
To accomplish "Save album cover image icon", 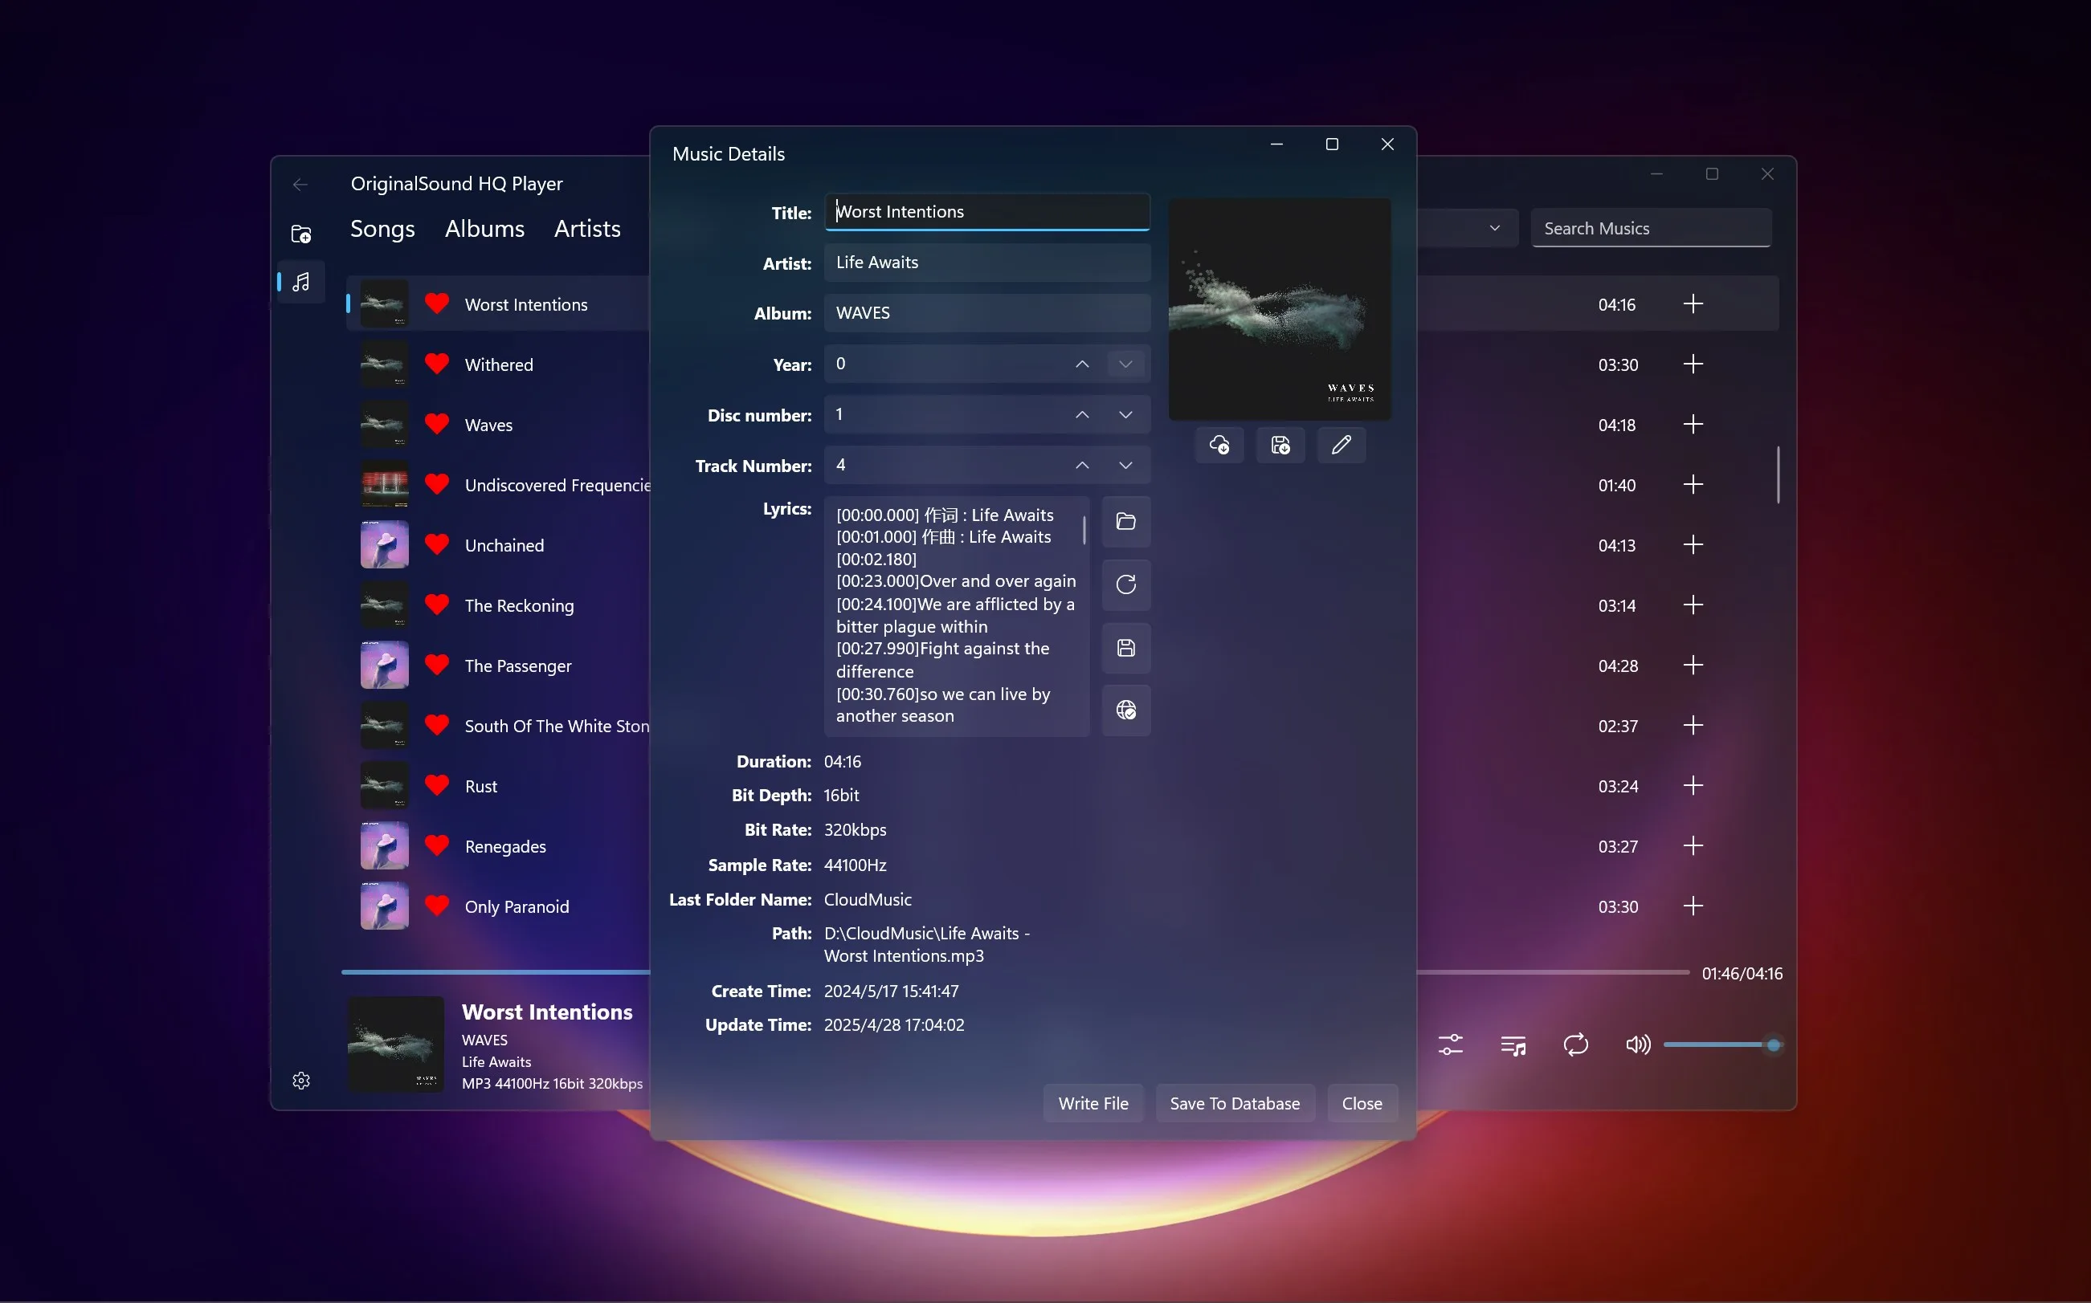I will tap(1280, 445).
